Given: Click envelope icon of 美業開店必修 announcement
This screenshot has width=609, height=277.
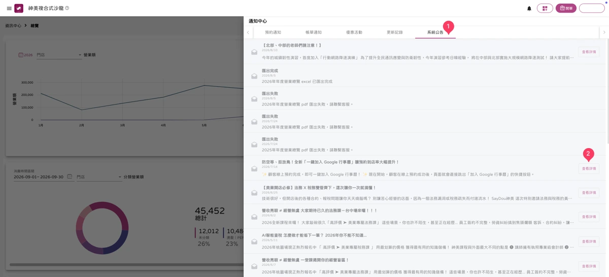Looking at the screenshot, I should 254,193.
